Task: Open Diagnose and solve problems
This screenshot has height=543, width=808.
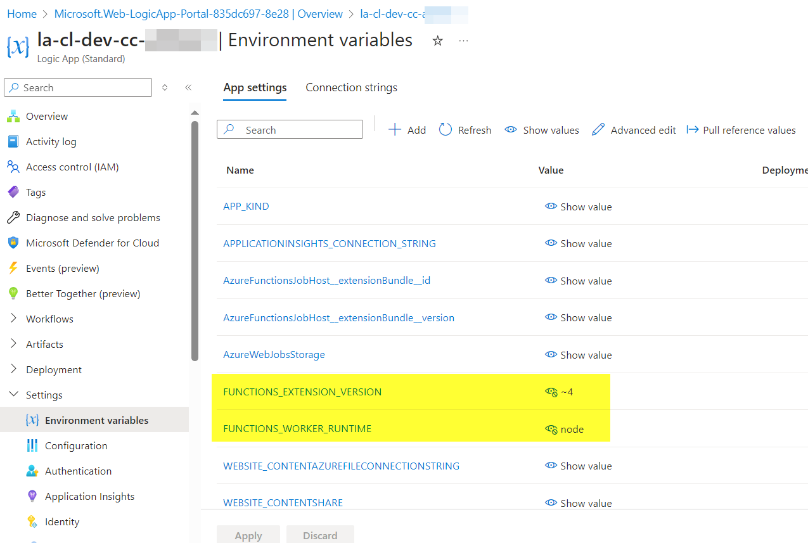Action: (93, 217)
